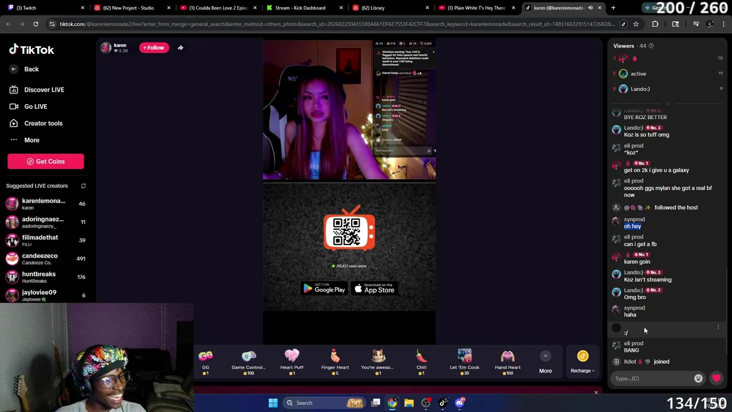Viewport: 732px width, 412px height.
Task: Open Viewers info question-mark icon
Action: click(x=651, y=46)
